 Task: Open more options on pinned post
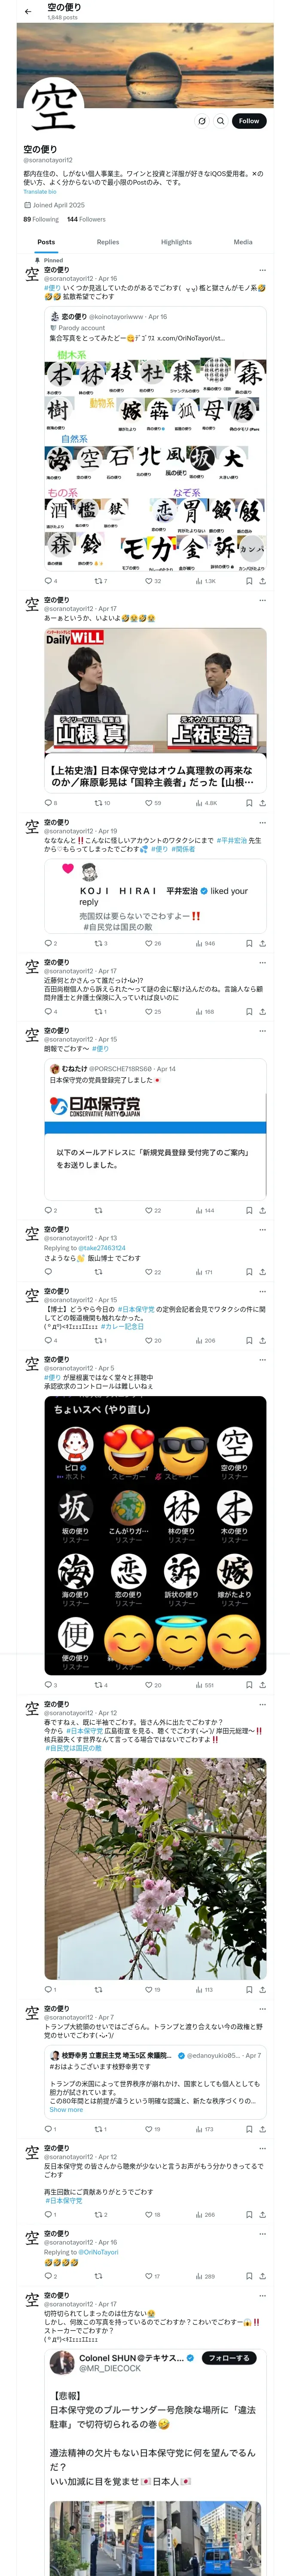coord(263,270)
